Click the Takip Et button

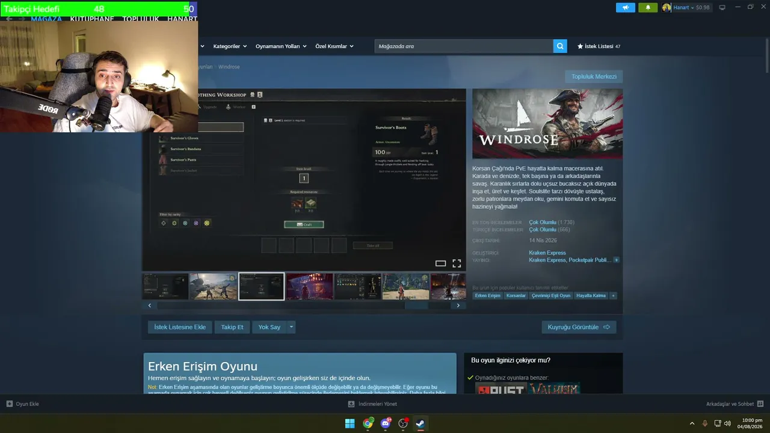(232, 327)
